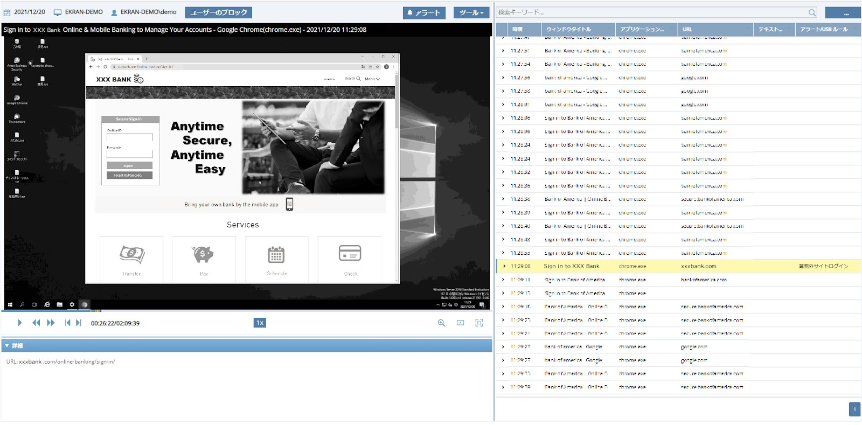Expand the highlighted 11:29:08 row
Screen dimensions: 862x425
pos(504,266)
